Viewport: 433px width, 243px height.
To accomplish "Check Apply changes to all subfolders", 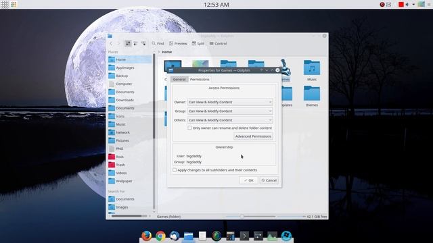I will click(x=175, y=170).
